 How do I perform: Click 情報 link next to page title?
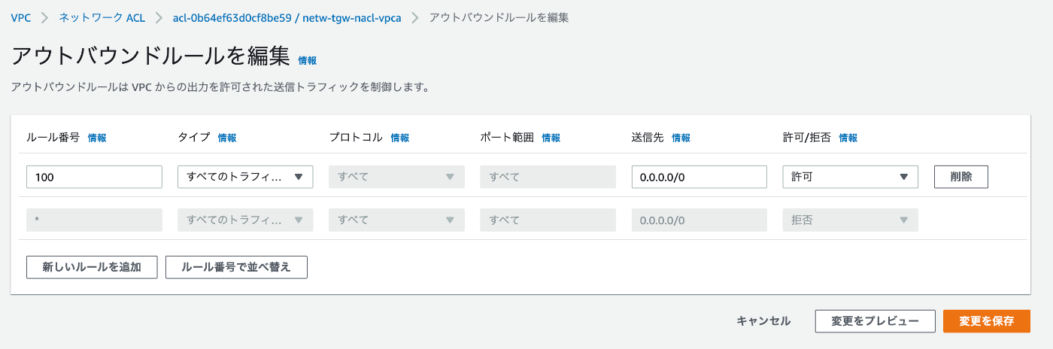pos(308,60)
